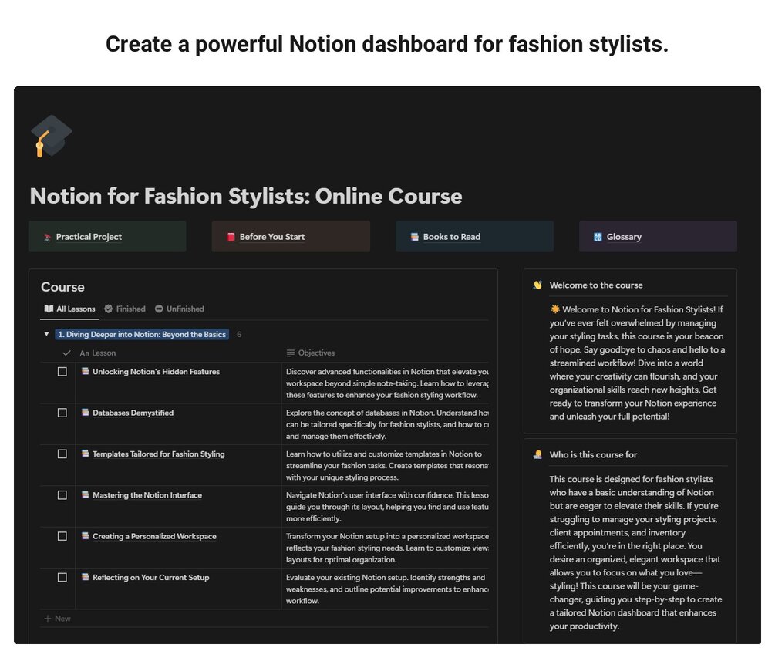Click page icon beside Templates Tailored for Fashion Styling
Screen dimensions: 775x658
point(85,454)
